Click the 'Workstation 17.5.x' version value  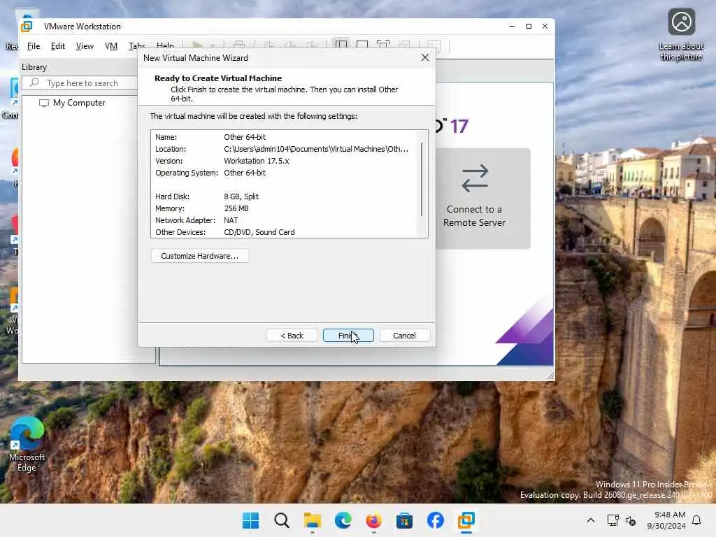(x=256, y=161)
